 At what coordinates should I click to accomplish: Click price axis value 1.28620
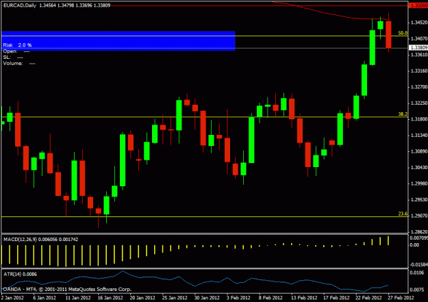point(419,232)
